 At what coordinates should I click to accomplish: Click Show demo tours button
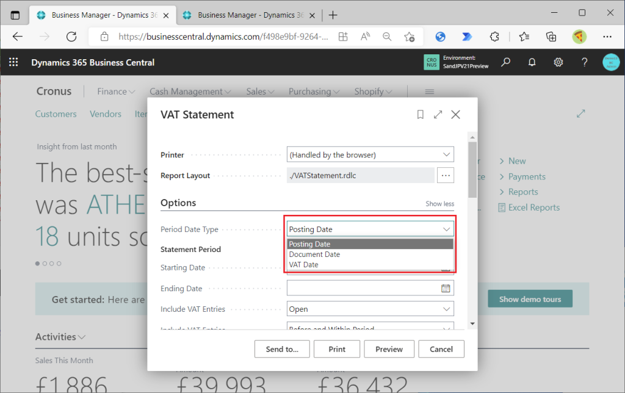click(530, 299)
